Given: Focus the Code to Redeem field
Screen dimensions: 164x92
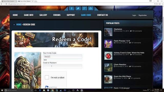Looking at the screenshot, I should tap(63, 66).
